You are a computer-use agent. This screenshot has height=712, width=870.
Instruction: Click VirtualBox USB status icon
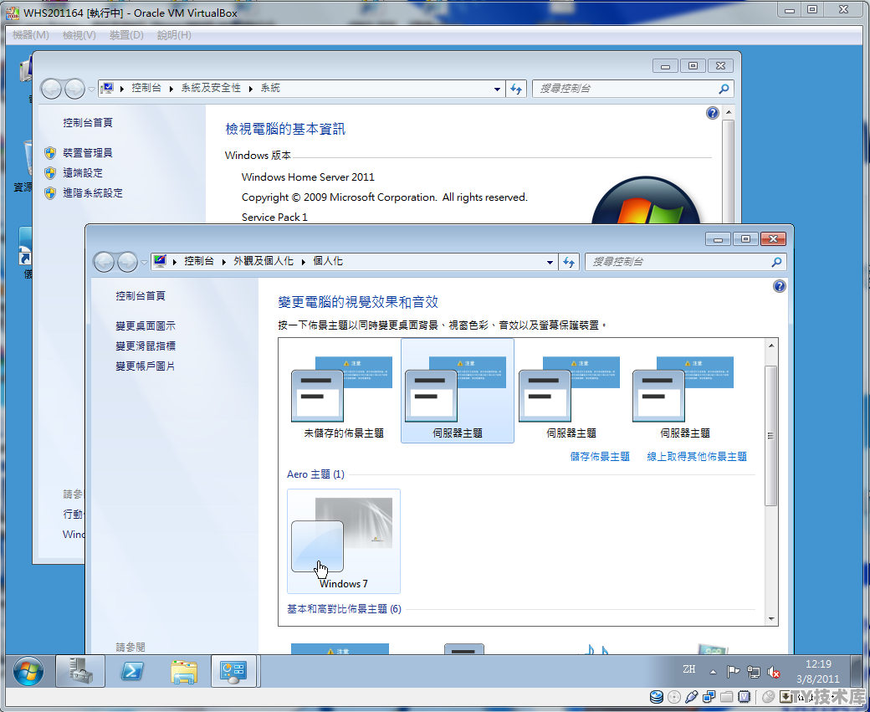(x=691, y=697)
